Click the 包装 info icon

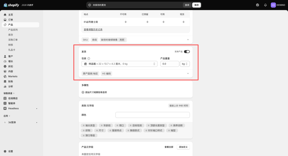pos(89,58)
